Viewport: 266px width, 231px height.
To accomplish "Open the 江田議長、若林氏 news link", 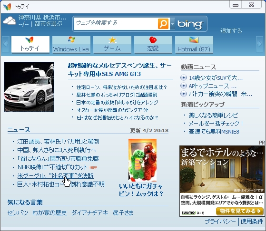I will [x=58, y=141].
